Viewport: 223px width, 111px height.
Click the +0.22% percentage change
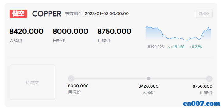pos(196,47)
